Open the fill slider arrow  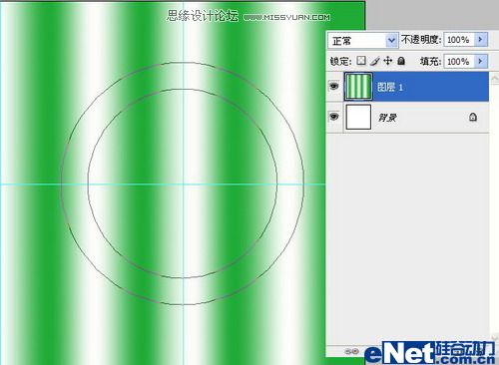tap(481, 61)
